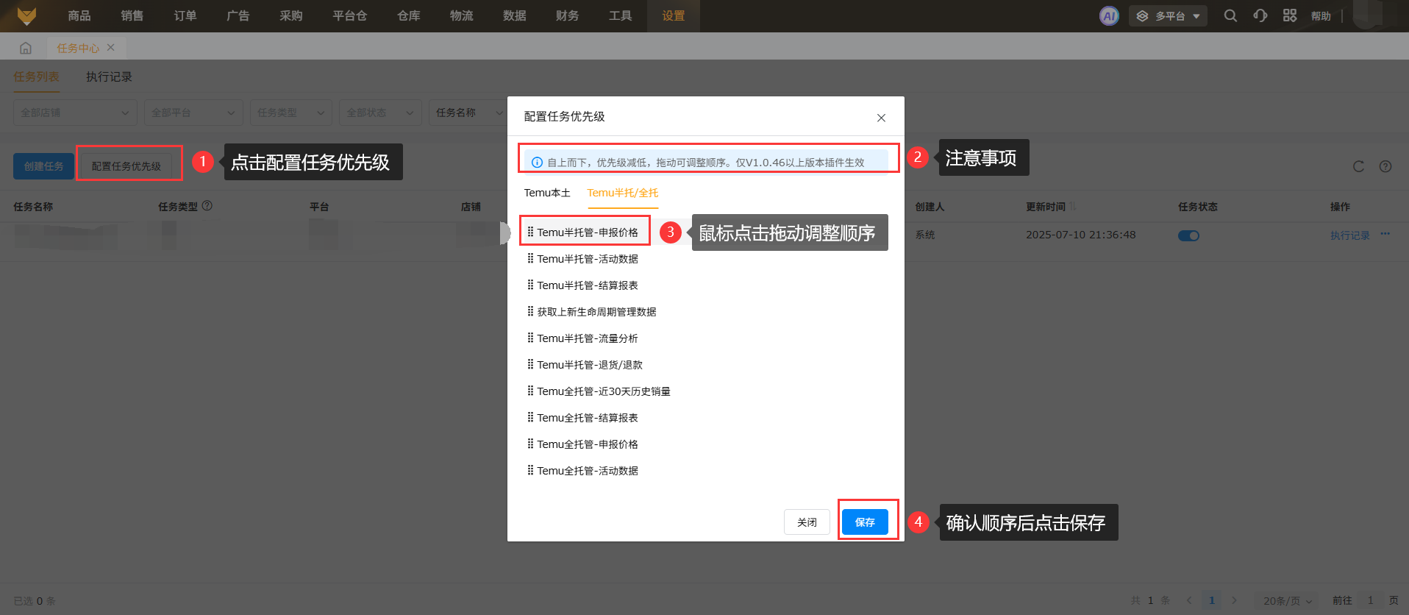The image size is (1409, 615).
Task: Open the 销售 menu
Action: (132, 15)
